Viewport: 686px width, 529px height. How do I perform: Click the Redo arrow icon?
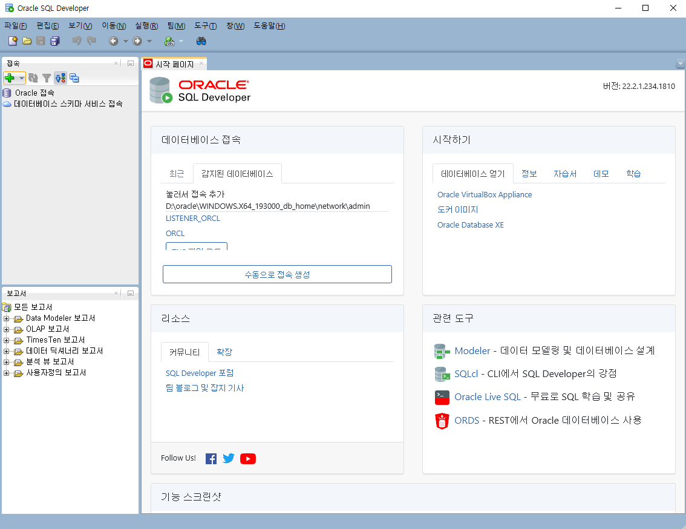click(91, 41)
